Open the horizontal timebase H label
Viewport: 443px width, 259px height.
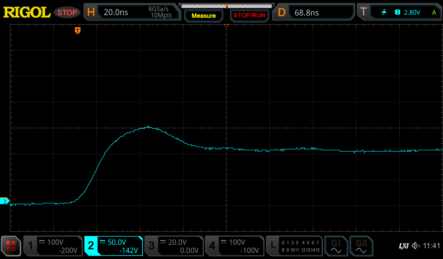(x=91, y=12)
